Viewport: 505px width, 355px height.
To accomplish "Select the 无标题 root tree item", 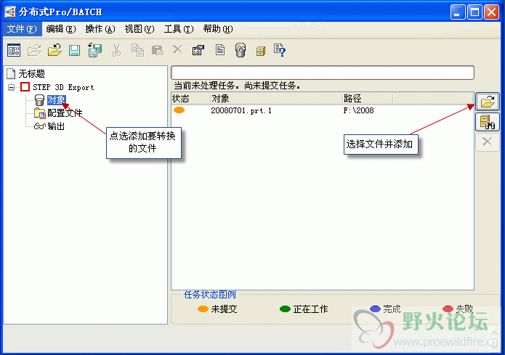I will pyautogui.click(x=31, y=74).
